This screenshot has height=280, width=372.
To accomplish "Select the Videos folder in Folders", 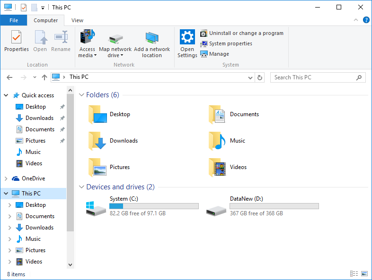I will pos(228,167).
